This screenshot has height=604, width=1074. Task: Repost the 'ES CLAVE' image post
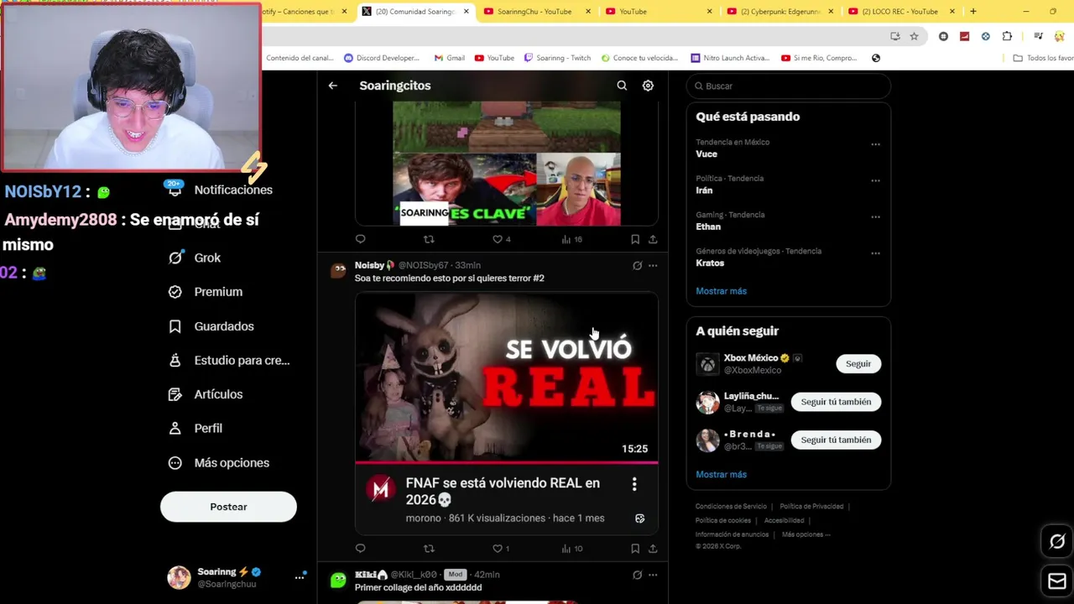(429, 239)
